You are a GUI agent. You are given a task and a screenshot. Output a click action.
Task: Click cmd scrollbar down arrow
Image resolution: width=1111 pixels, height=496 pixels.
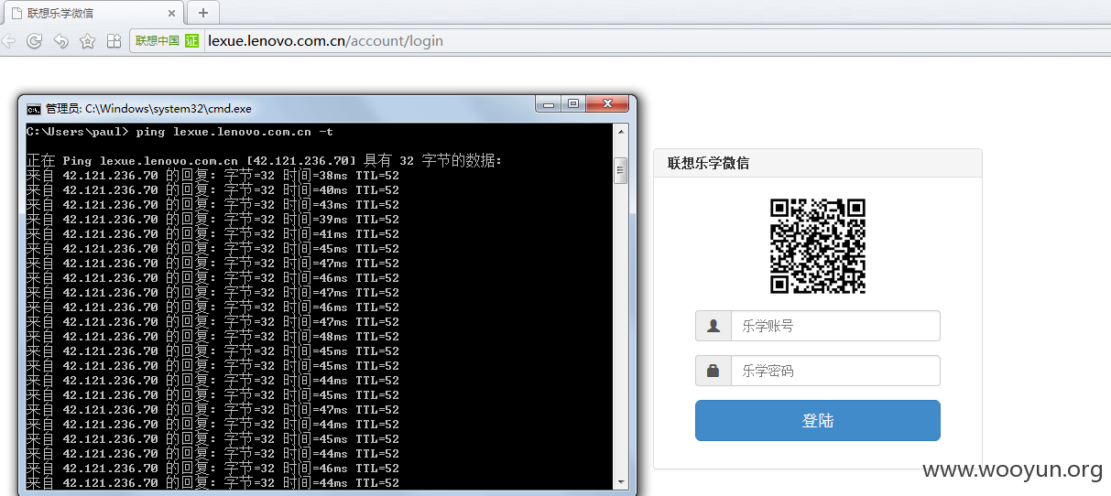coord(620,481)
